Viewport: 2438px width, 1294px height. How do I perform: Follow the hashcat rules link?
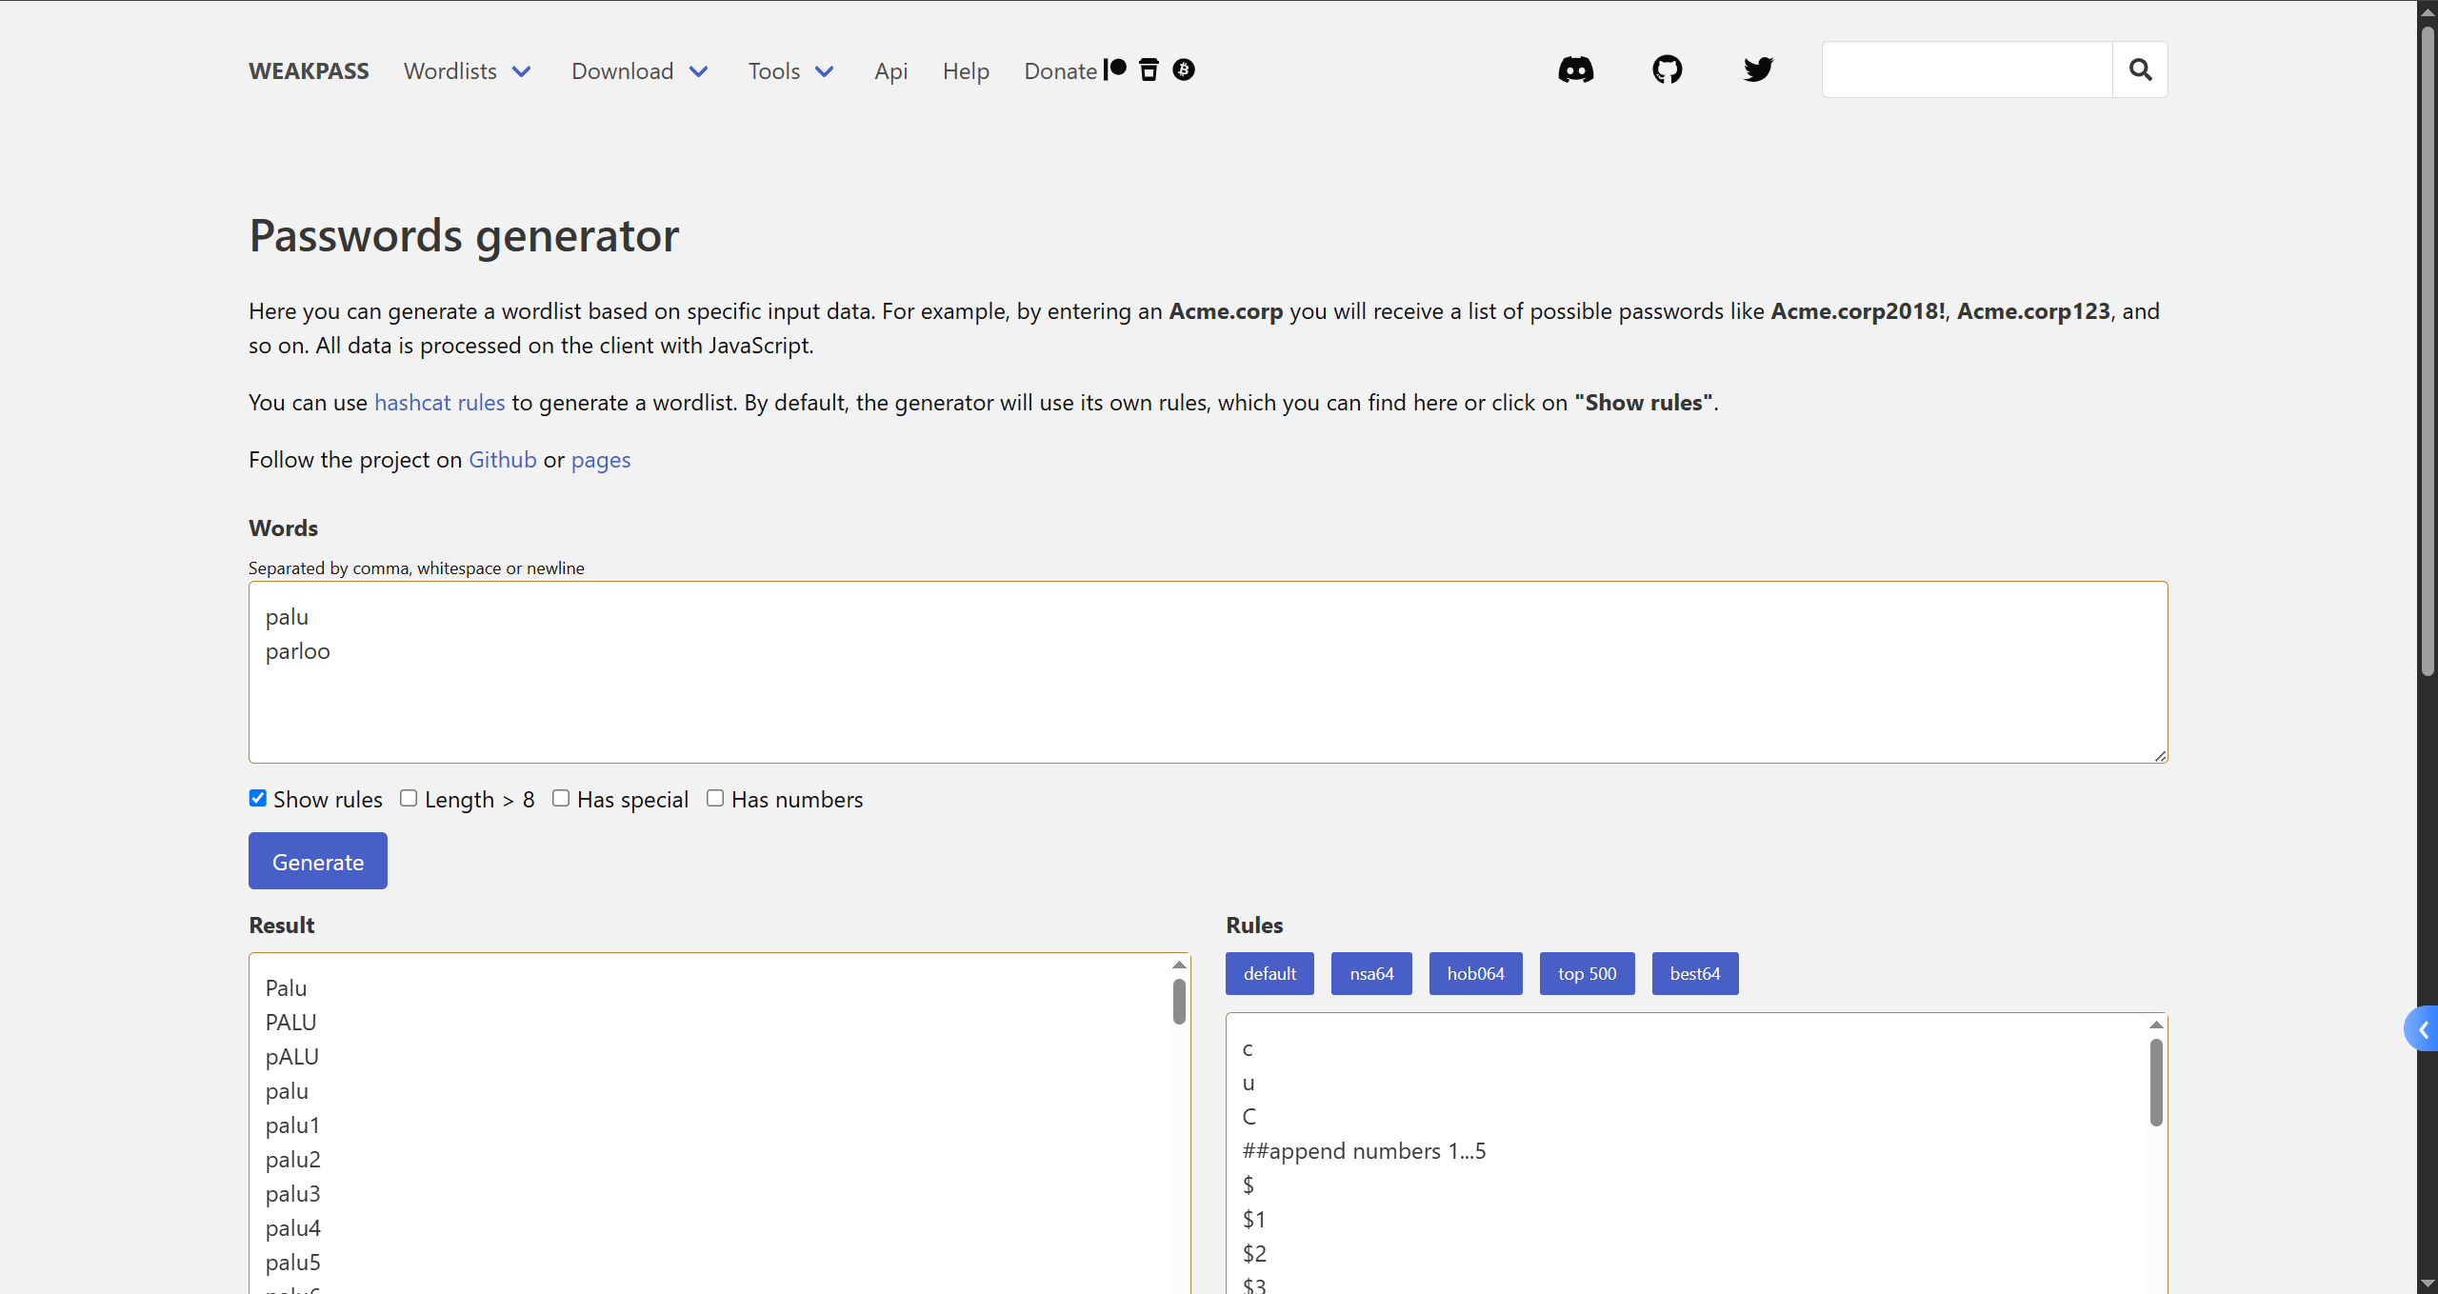coord(439,403)
